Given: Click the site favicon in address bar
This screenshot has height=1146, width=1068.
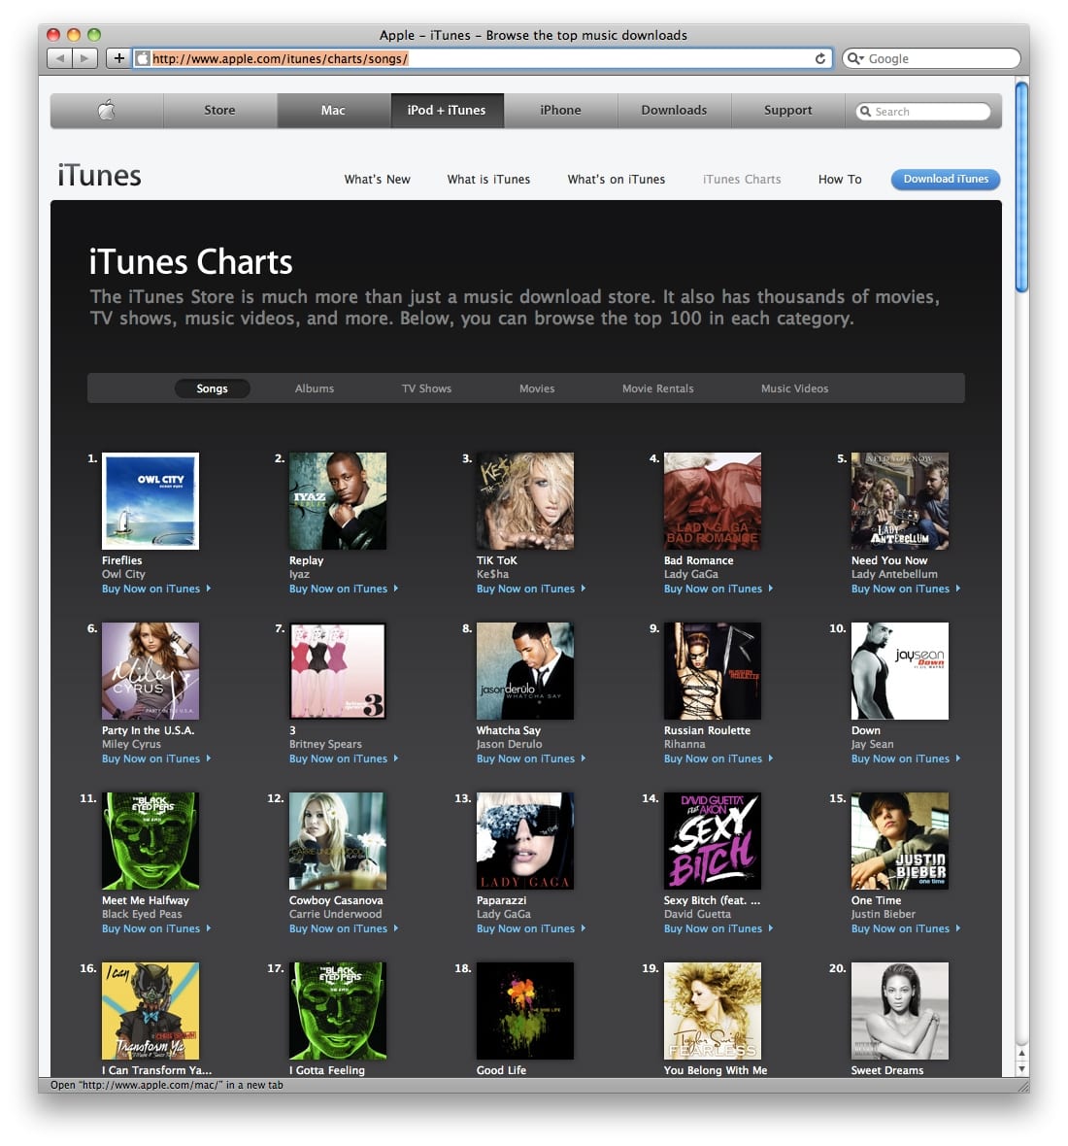Looking at the screenshot, I should (143, 58).
